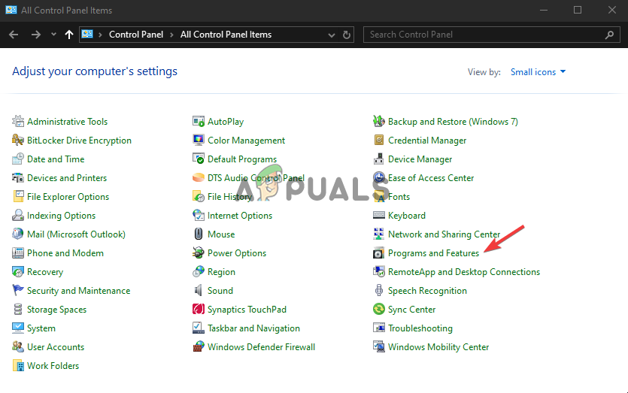Viewport: 628px width, 393px height.
Task: Open the Sound speaker icon
Action: click(x=199, y=291)
